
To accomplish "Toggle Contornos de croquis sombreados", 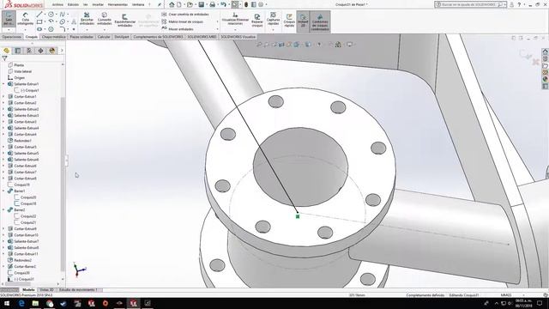I will 320,21.
